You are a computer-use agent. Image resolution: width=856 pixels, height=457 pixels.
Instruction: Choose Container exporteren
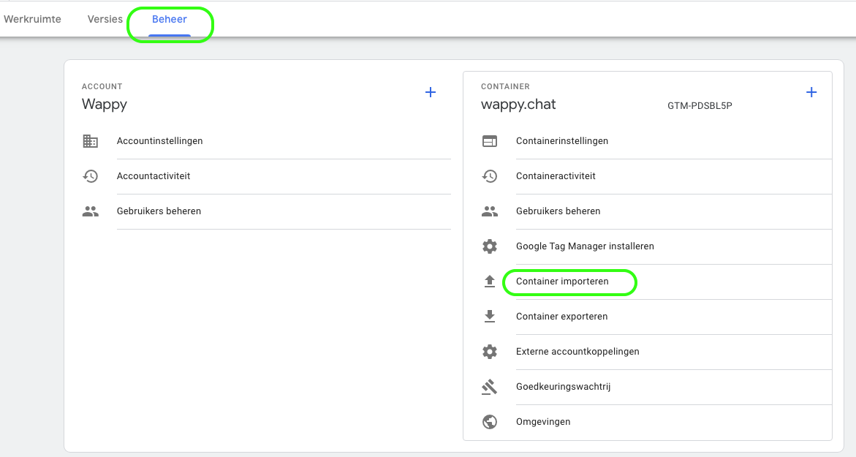click(561, 316)
